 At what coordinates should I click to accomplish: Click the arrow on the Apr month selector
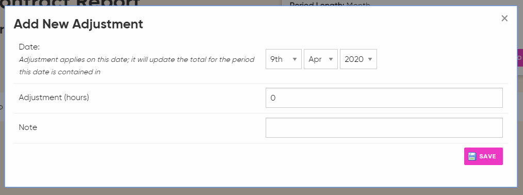click(331, 59)
